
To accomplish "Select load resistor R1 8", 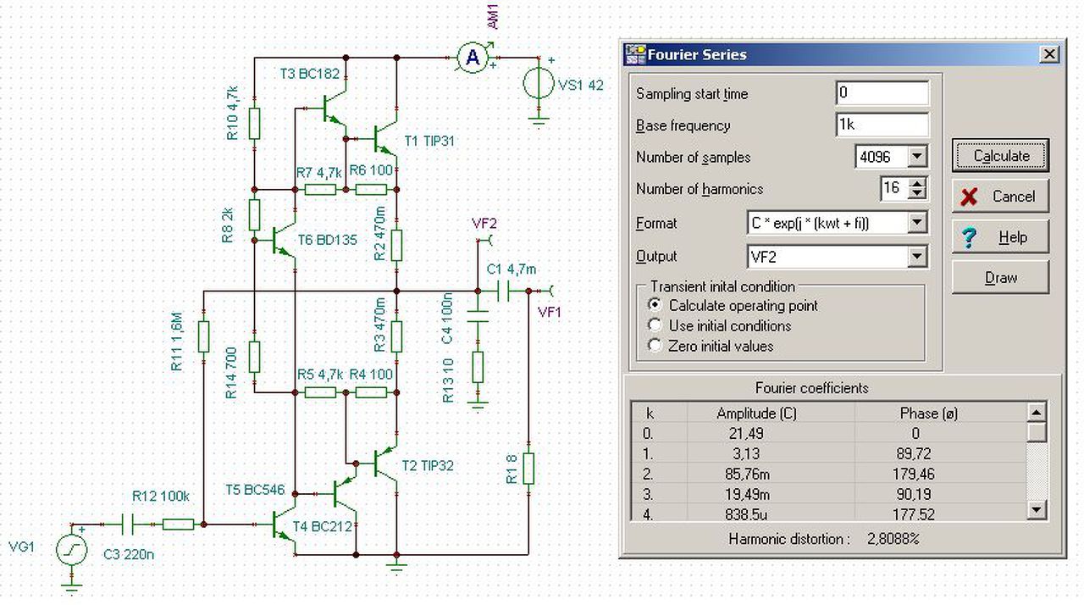I will click(x=528, y=468).
